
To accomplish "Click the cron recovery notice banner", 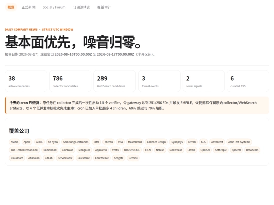I will [x=137, y=105].
